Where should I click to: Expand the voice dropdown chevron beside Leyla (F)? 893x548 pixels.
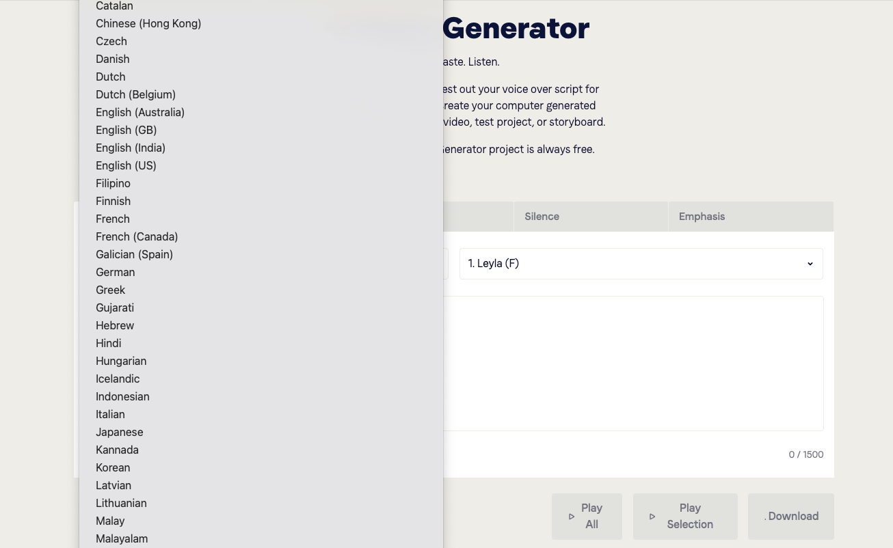[810, 264]
